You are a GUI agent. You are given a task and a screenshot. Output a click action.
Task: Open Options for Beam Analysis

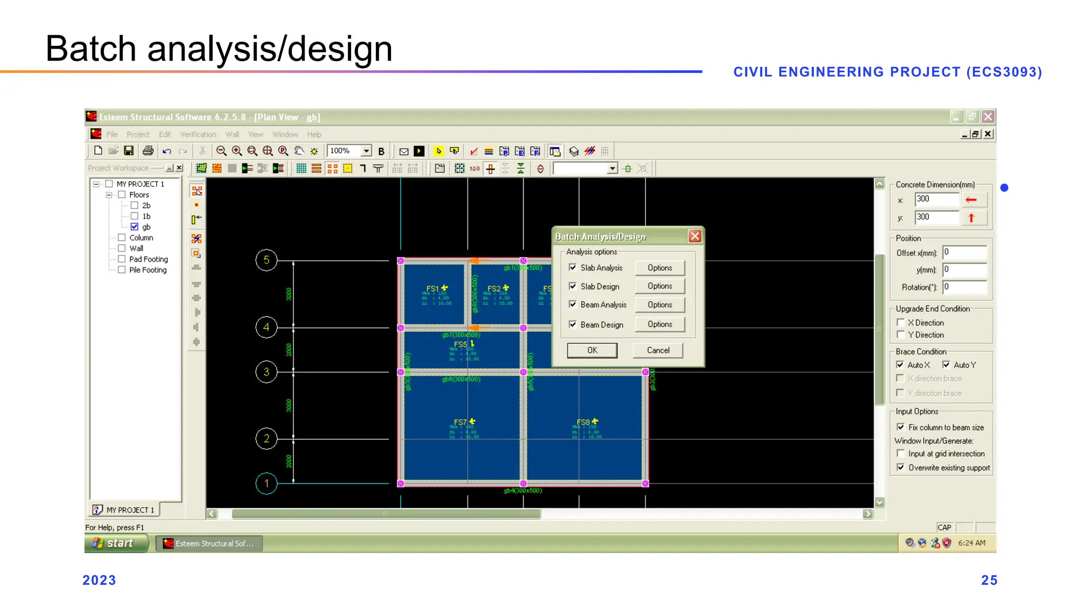(x=660, y=305)
